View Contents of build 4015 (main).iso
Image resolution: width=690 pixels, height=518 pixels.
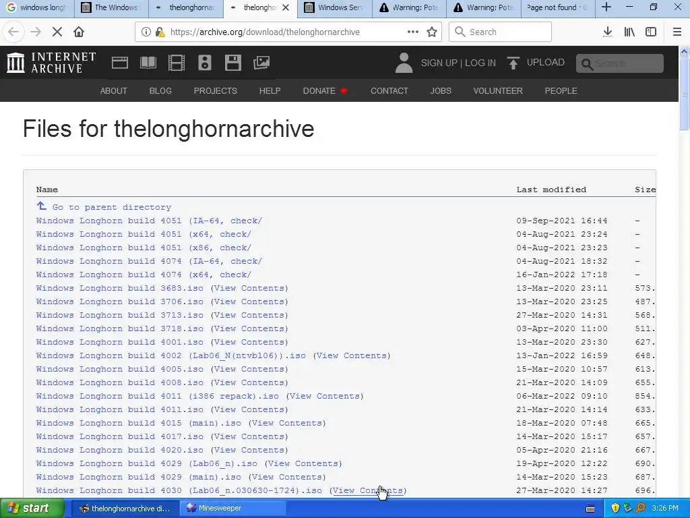[287, 423]
